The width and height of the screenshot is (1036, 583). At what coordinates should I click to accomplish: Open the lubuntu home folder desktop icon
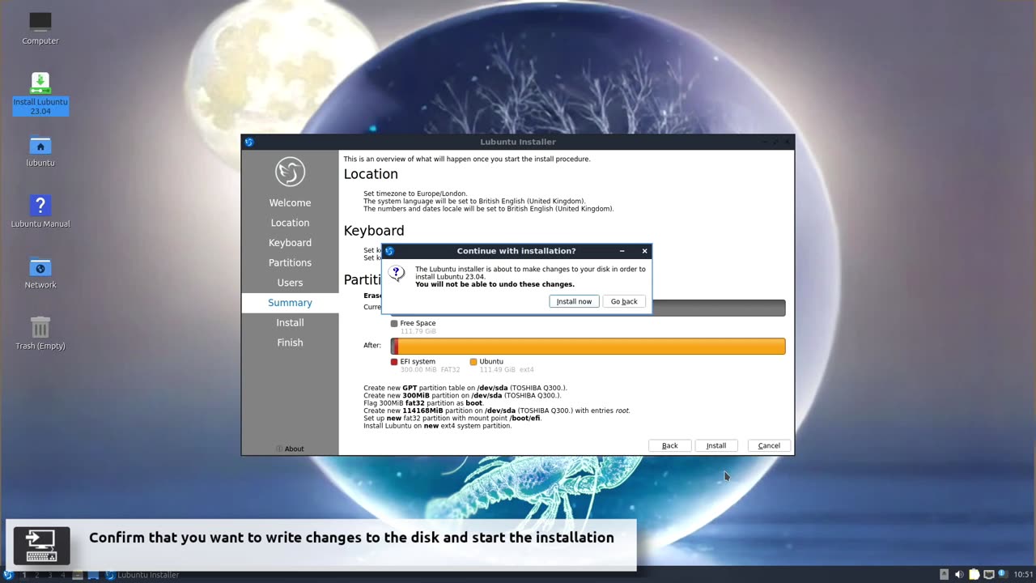(40, 151)
